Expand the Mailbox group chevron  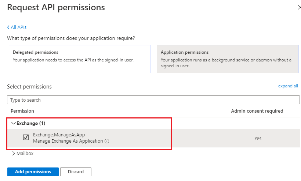click(14, 154)
